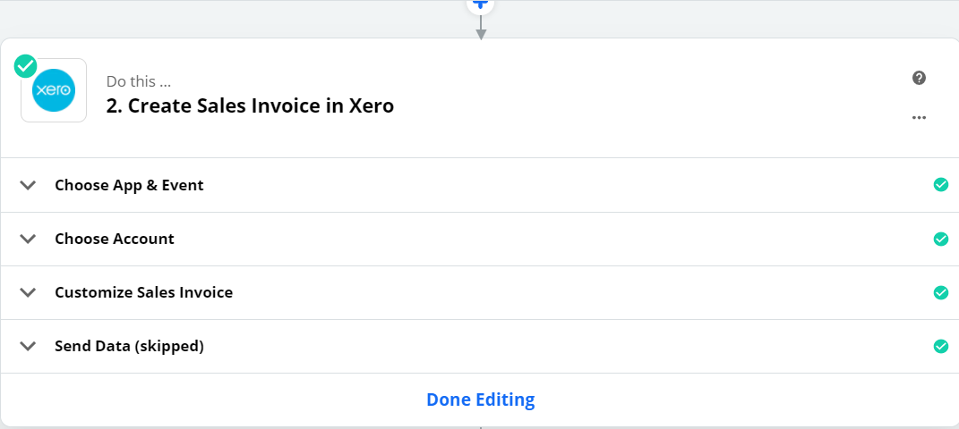Open the Send Data (skipped) section
Viewport: 959px width, 429px height.
(480, 346)
